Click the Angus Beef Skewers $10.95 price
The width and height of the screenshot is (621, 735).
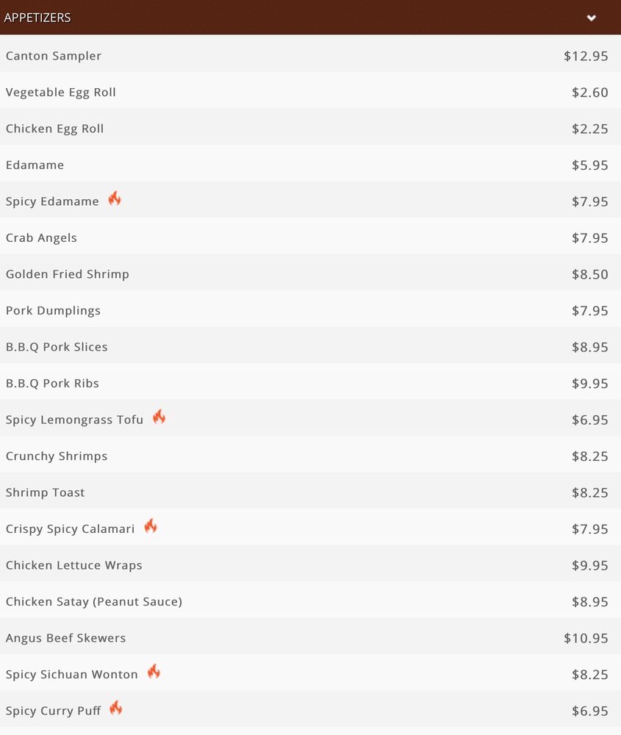click(x=586, y=638)
